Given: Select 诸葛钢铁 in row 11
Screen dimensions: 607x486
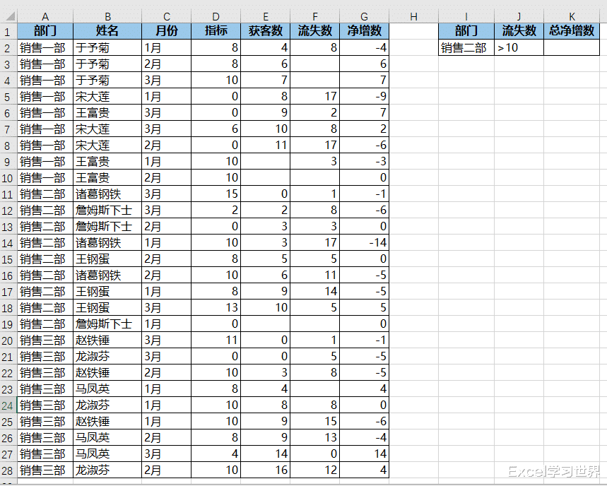Looking at the screenshot, I should point(107,194).
